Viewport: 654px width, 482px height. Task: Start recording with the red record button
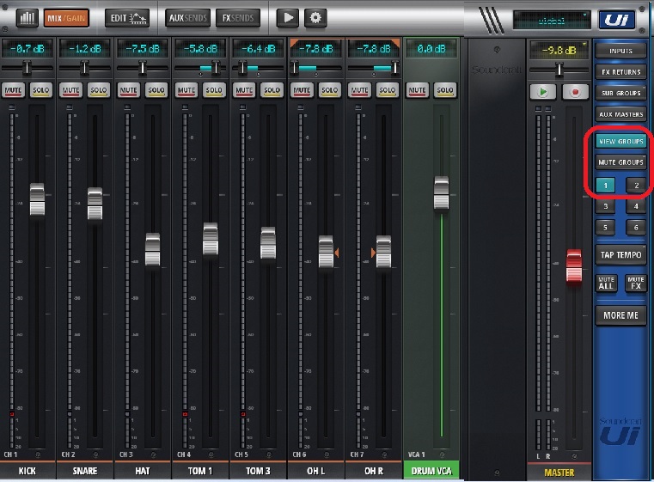575,92
